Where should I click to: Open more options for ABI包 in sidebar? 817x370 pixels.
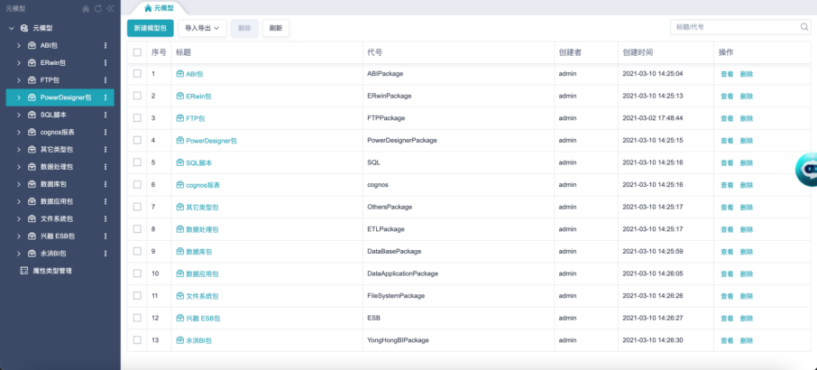(106, 45)
